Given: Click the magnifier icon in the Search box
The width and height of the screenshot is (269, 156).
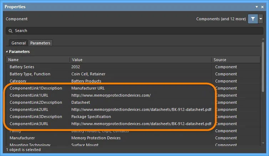Looking at the screenshot, I should click(x=10, y=31).
